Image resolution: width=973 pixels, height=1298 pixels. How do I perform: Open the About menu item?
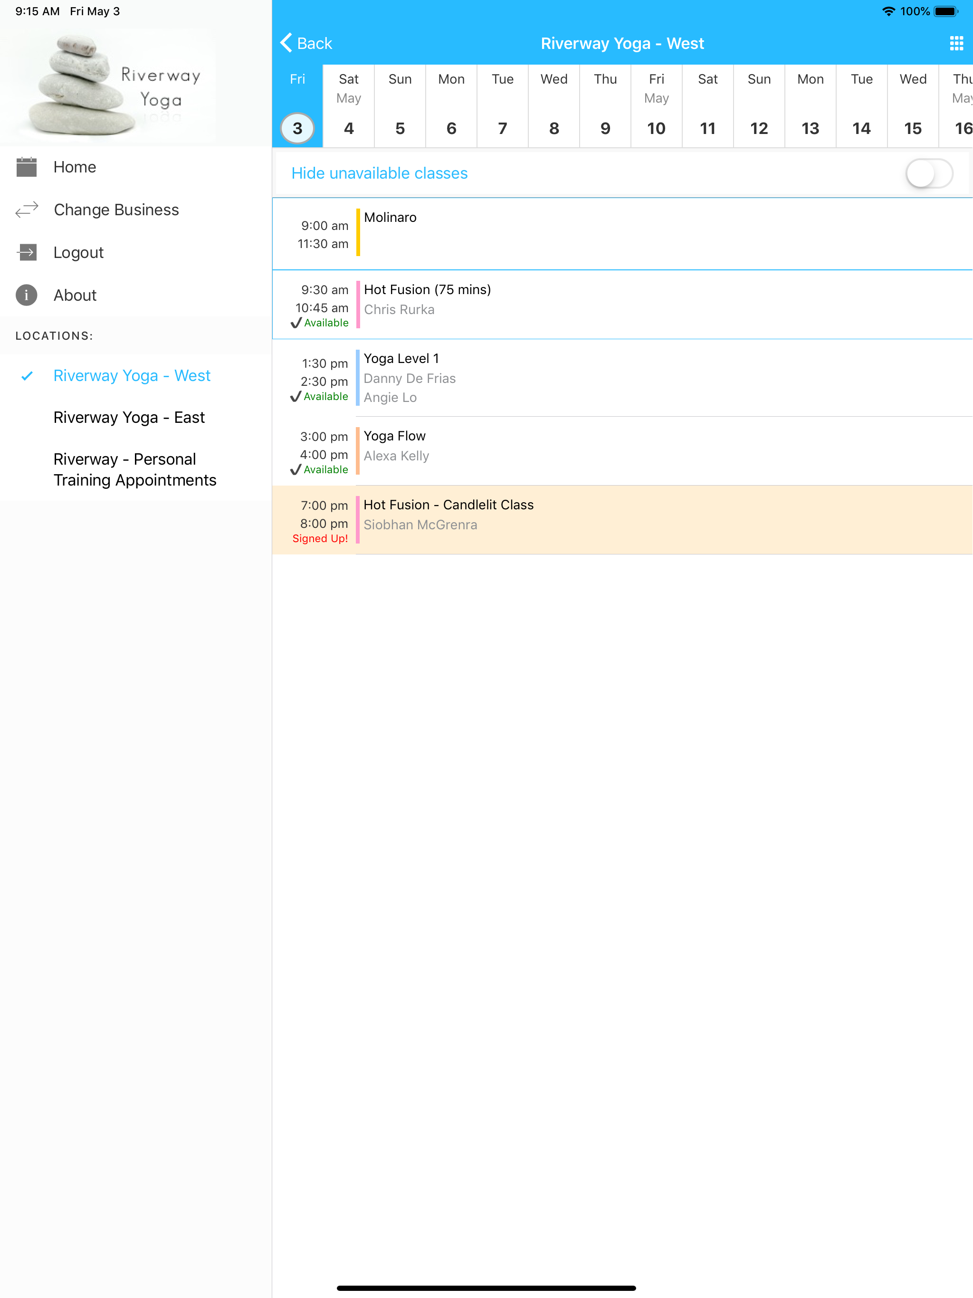[x=135, y=295]
